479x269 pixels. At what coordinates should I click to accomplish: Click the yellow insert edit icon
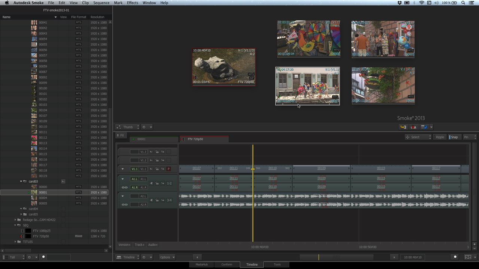click(x=403, y=127)
